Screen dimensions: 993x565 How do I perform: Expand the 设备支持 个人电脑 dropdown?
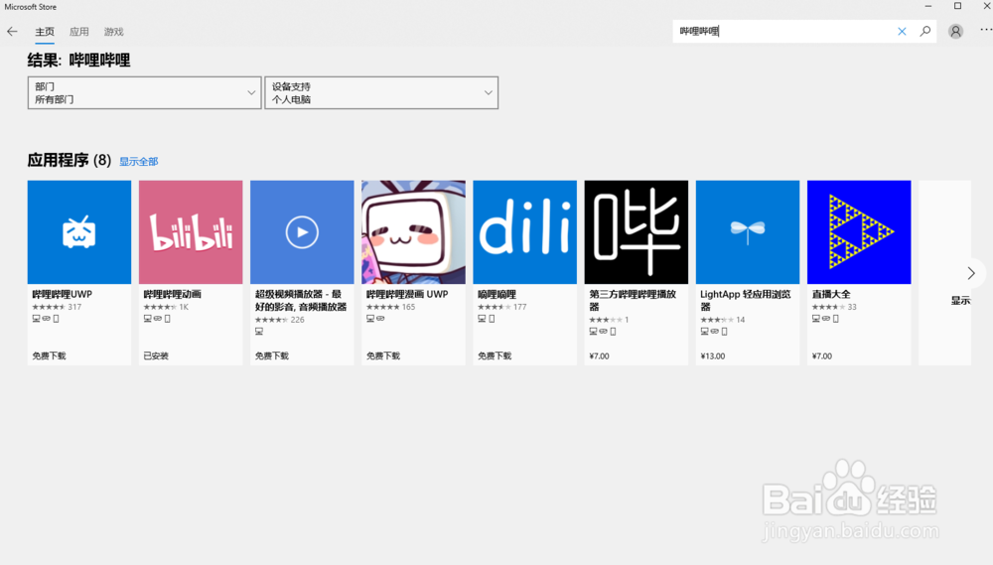click(x=381, y=92)
